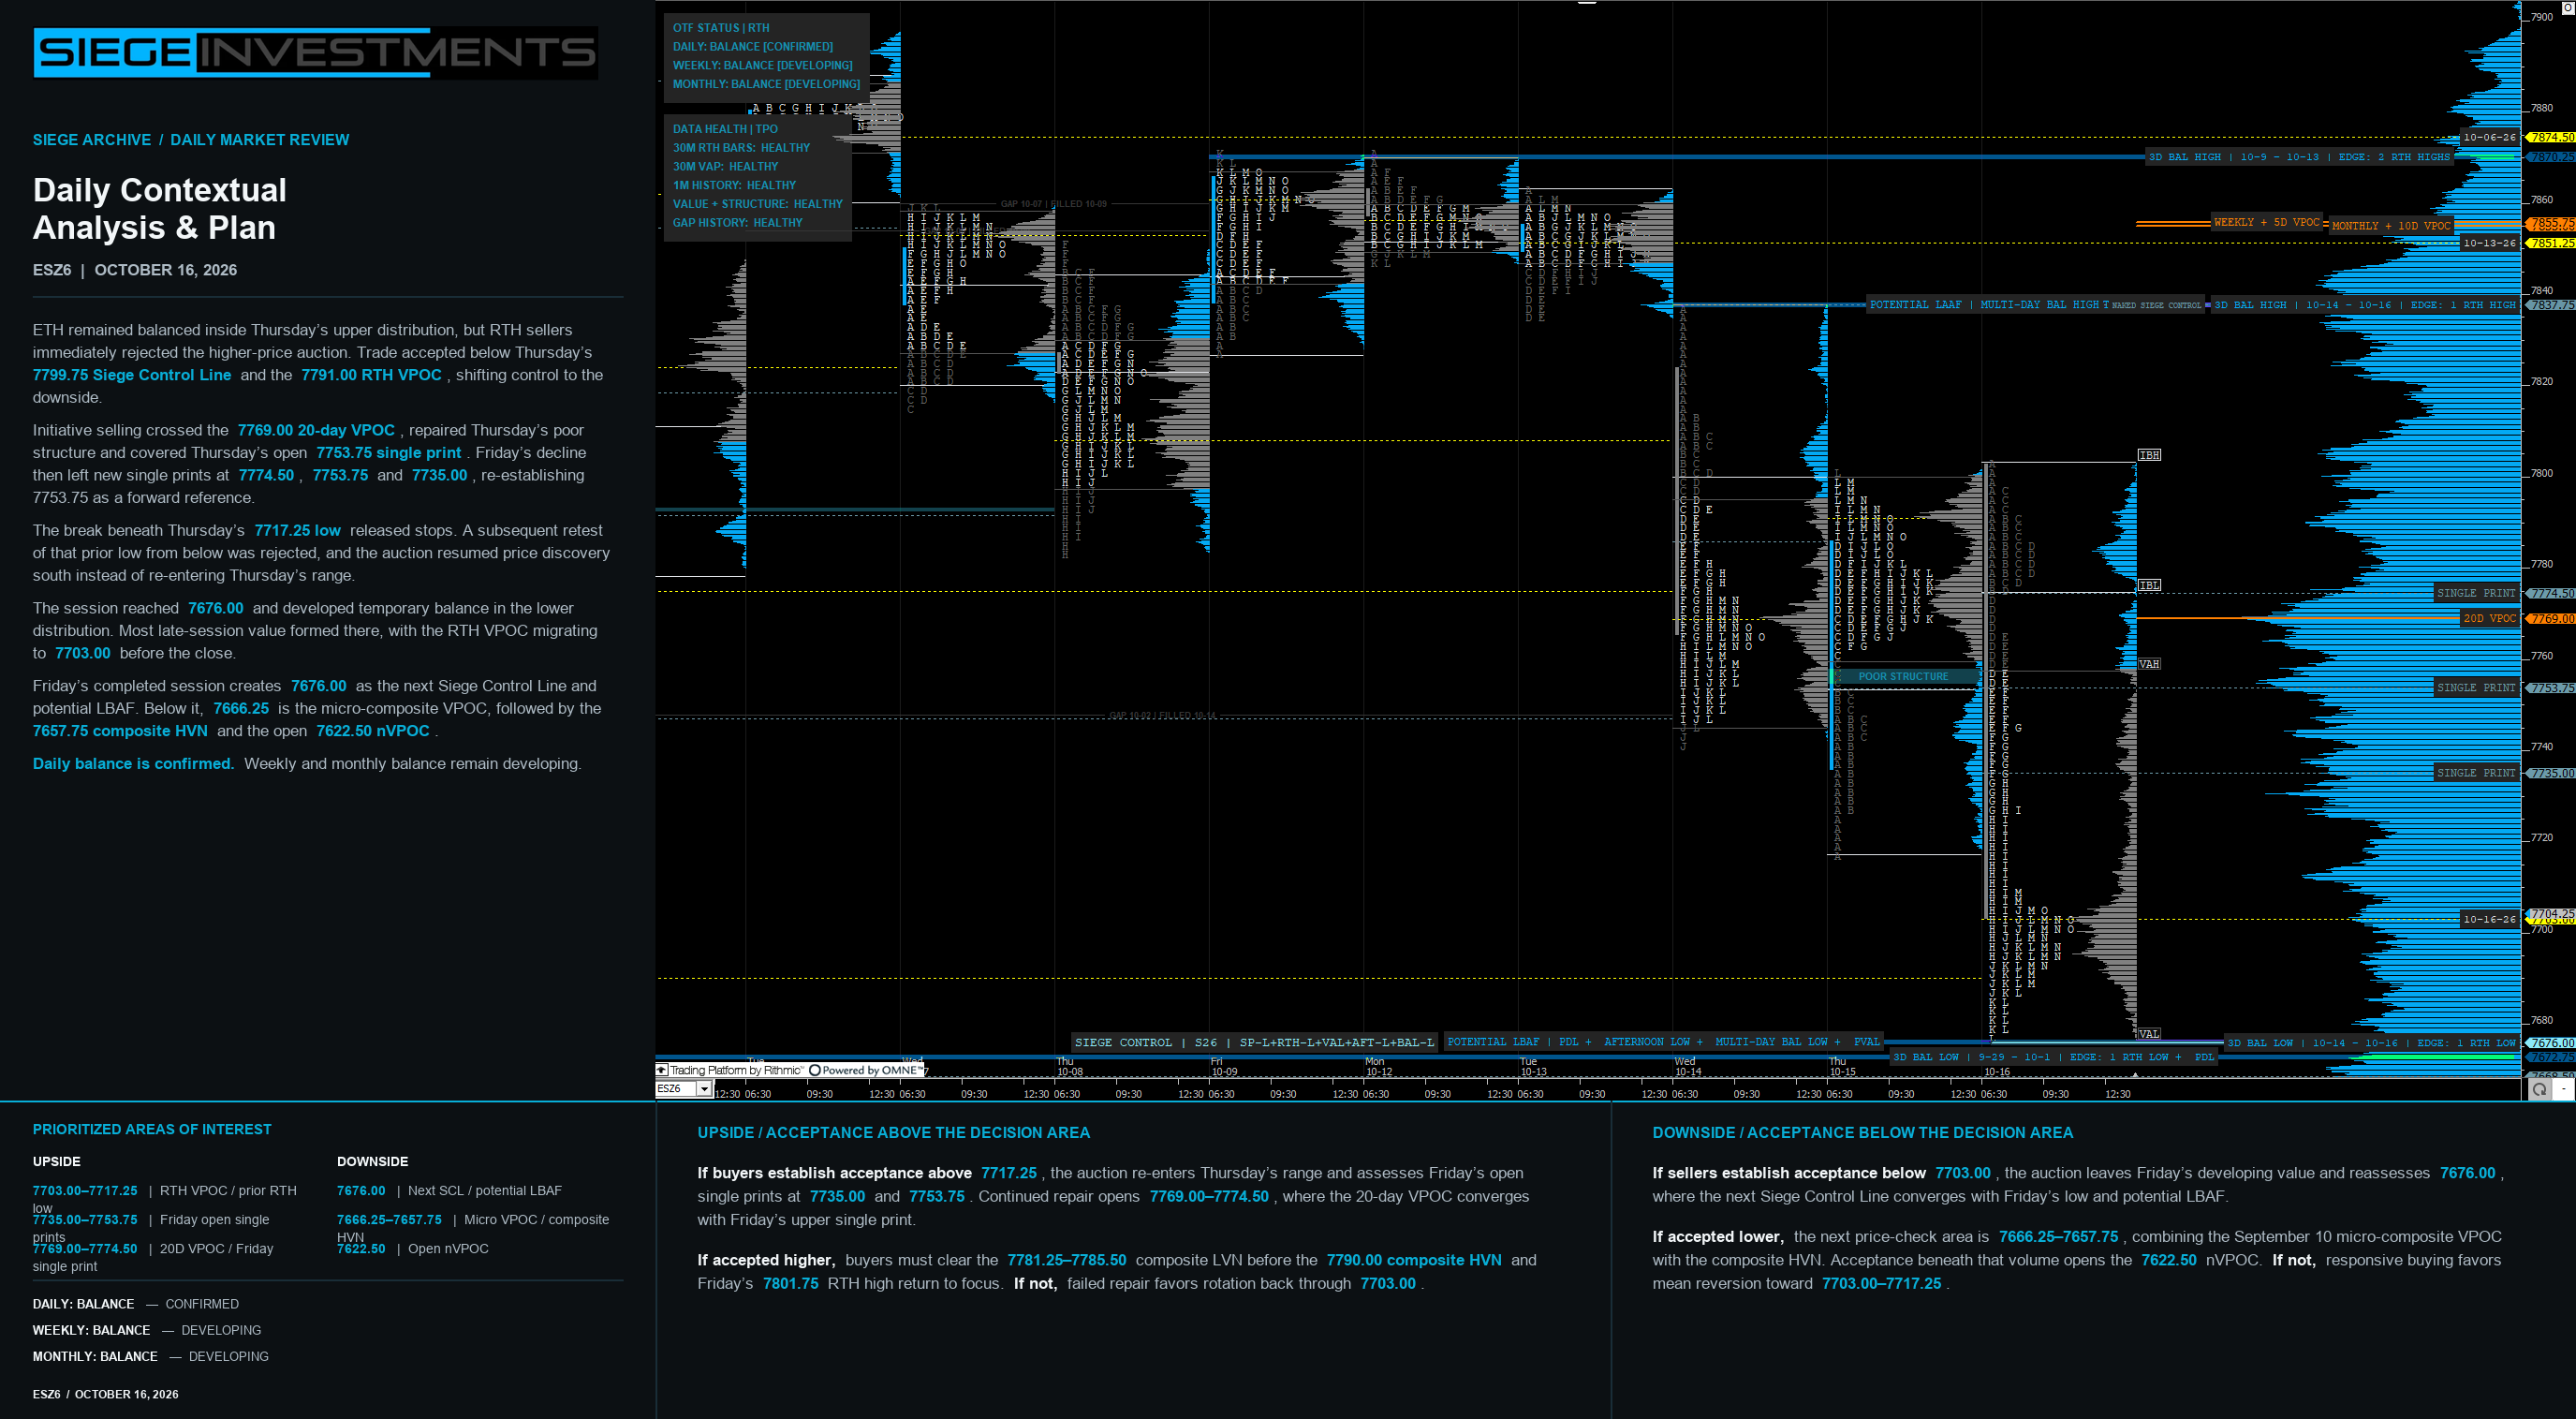2576x1419 pixels.
Task: Select the 7657.75 composite HVN highlighted text
Action: tap(120, 731)
